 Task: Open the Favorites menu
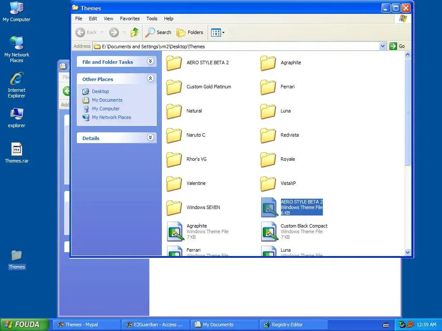pos(129,19)
